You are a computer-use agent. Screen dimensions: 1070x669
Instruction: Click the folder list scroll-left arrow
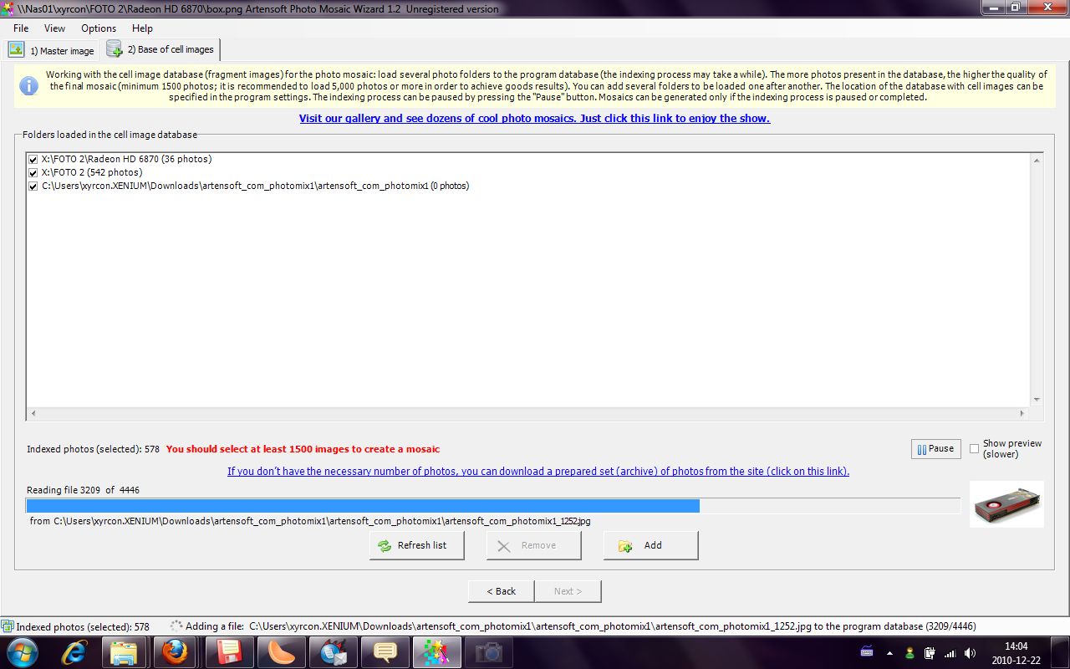click(33, 413)
